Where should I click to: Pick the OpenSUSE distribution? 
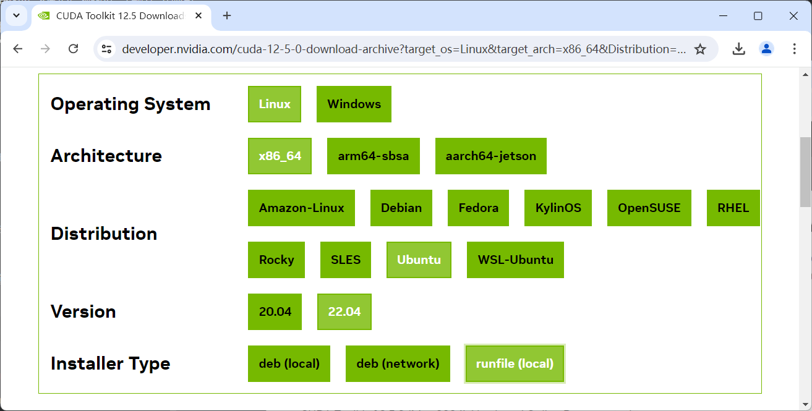pyautogui.click(x=649, y=208)
